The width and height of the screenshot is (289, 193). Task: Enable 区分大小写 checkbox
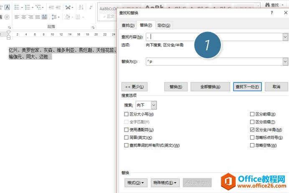click(x=127, y=114)
